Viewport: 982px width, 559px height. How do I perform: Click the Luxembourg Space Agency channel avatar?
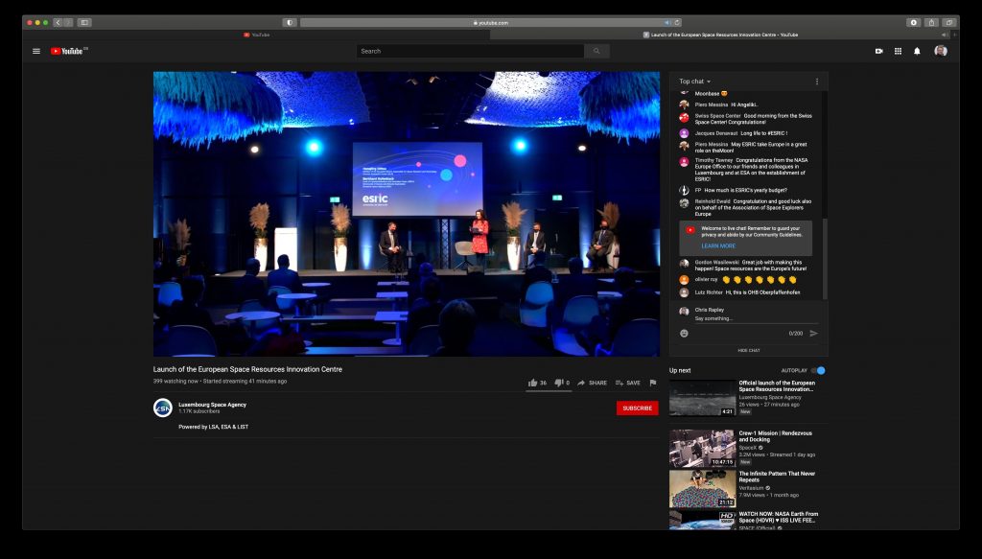point(163,408)
